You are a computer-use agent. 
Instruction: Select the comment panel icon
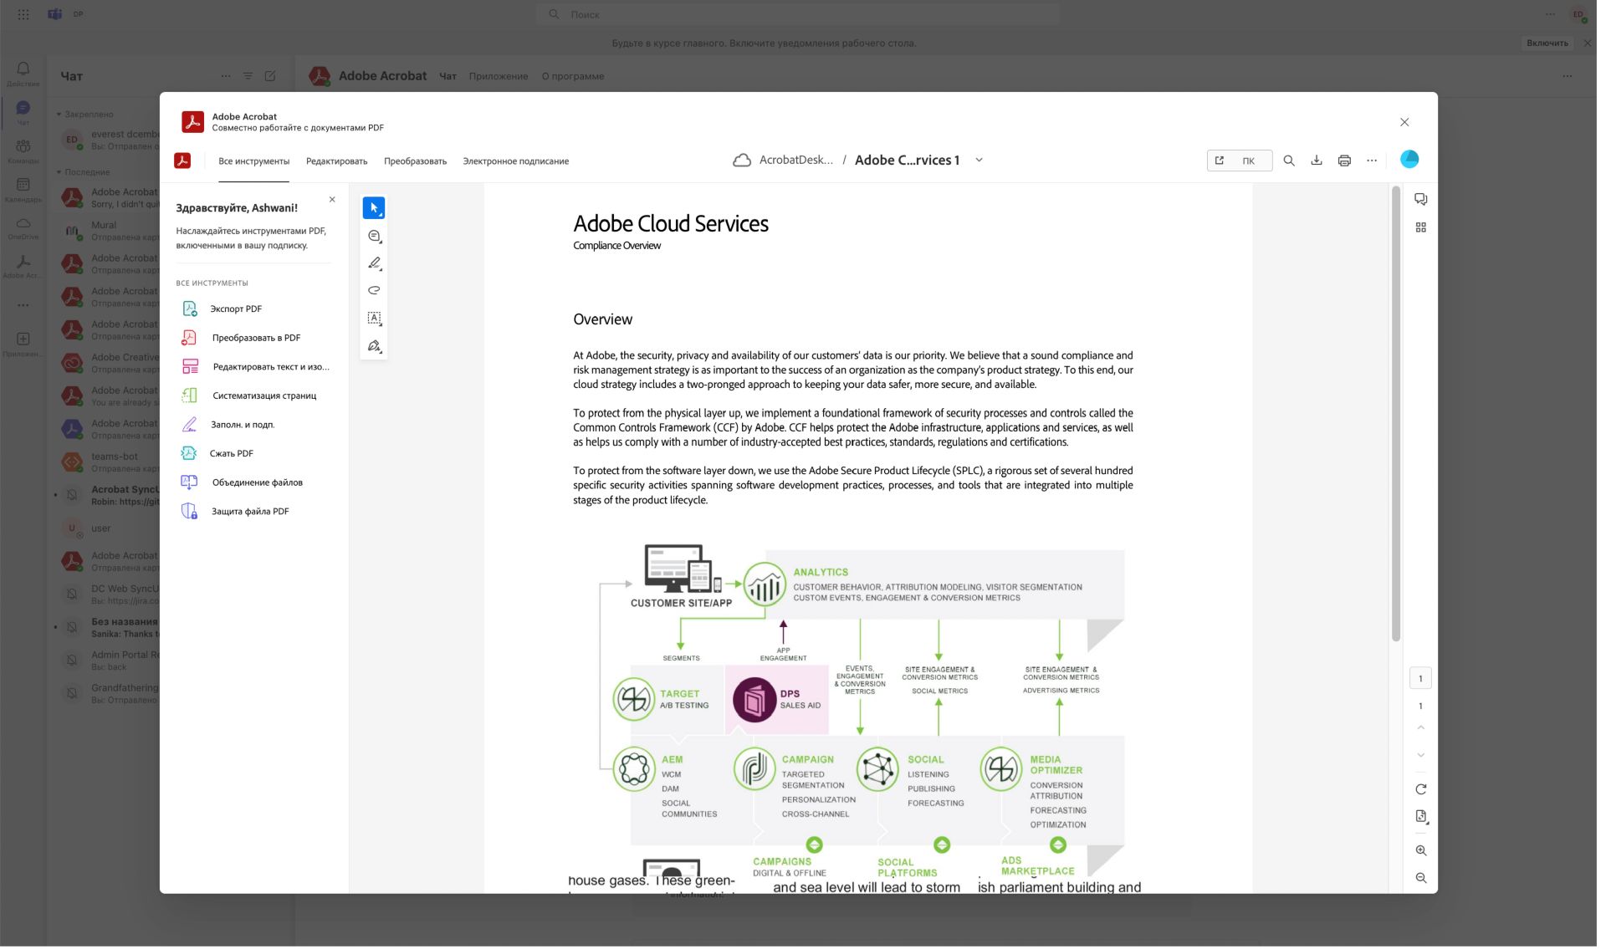point(1420,200)
